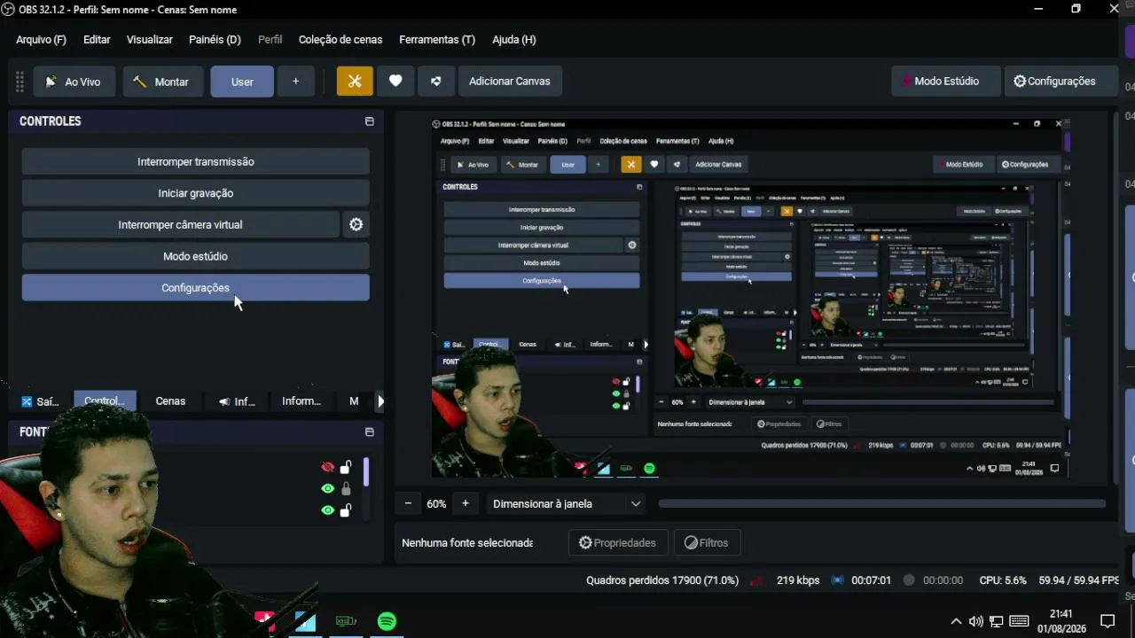Show hidden system tray icons
The width and height of the screenshot is (1135, 638).
(x=956, y=621)
